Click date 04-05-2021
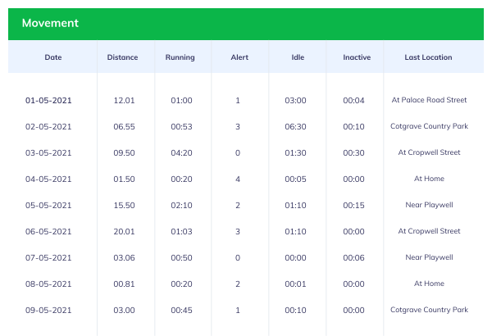Screen dimensions: 492x336 click(x=48, y=179)
